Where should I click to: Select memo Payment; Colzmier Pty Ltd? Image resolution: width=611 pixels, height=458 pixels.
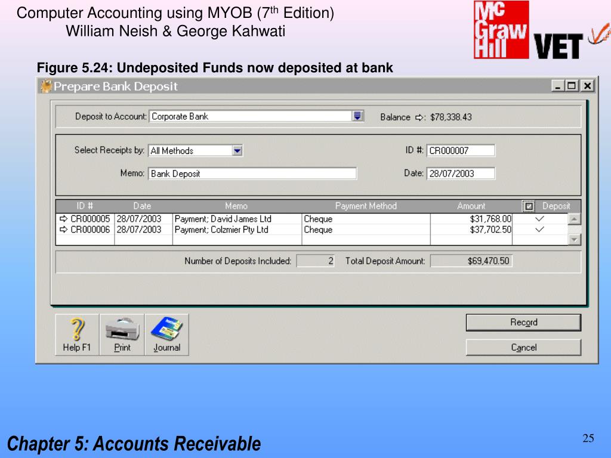(221, 230)
